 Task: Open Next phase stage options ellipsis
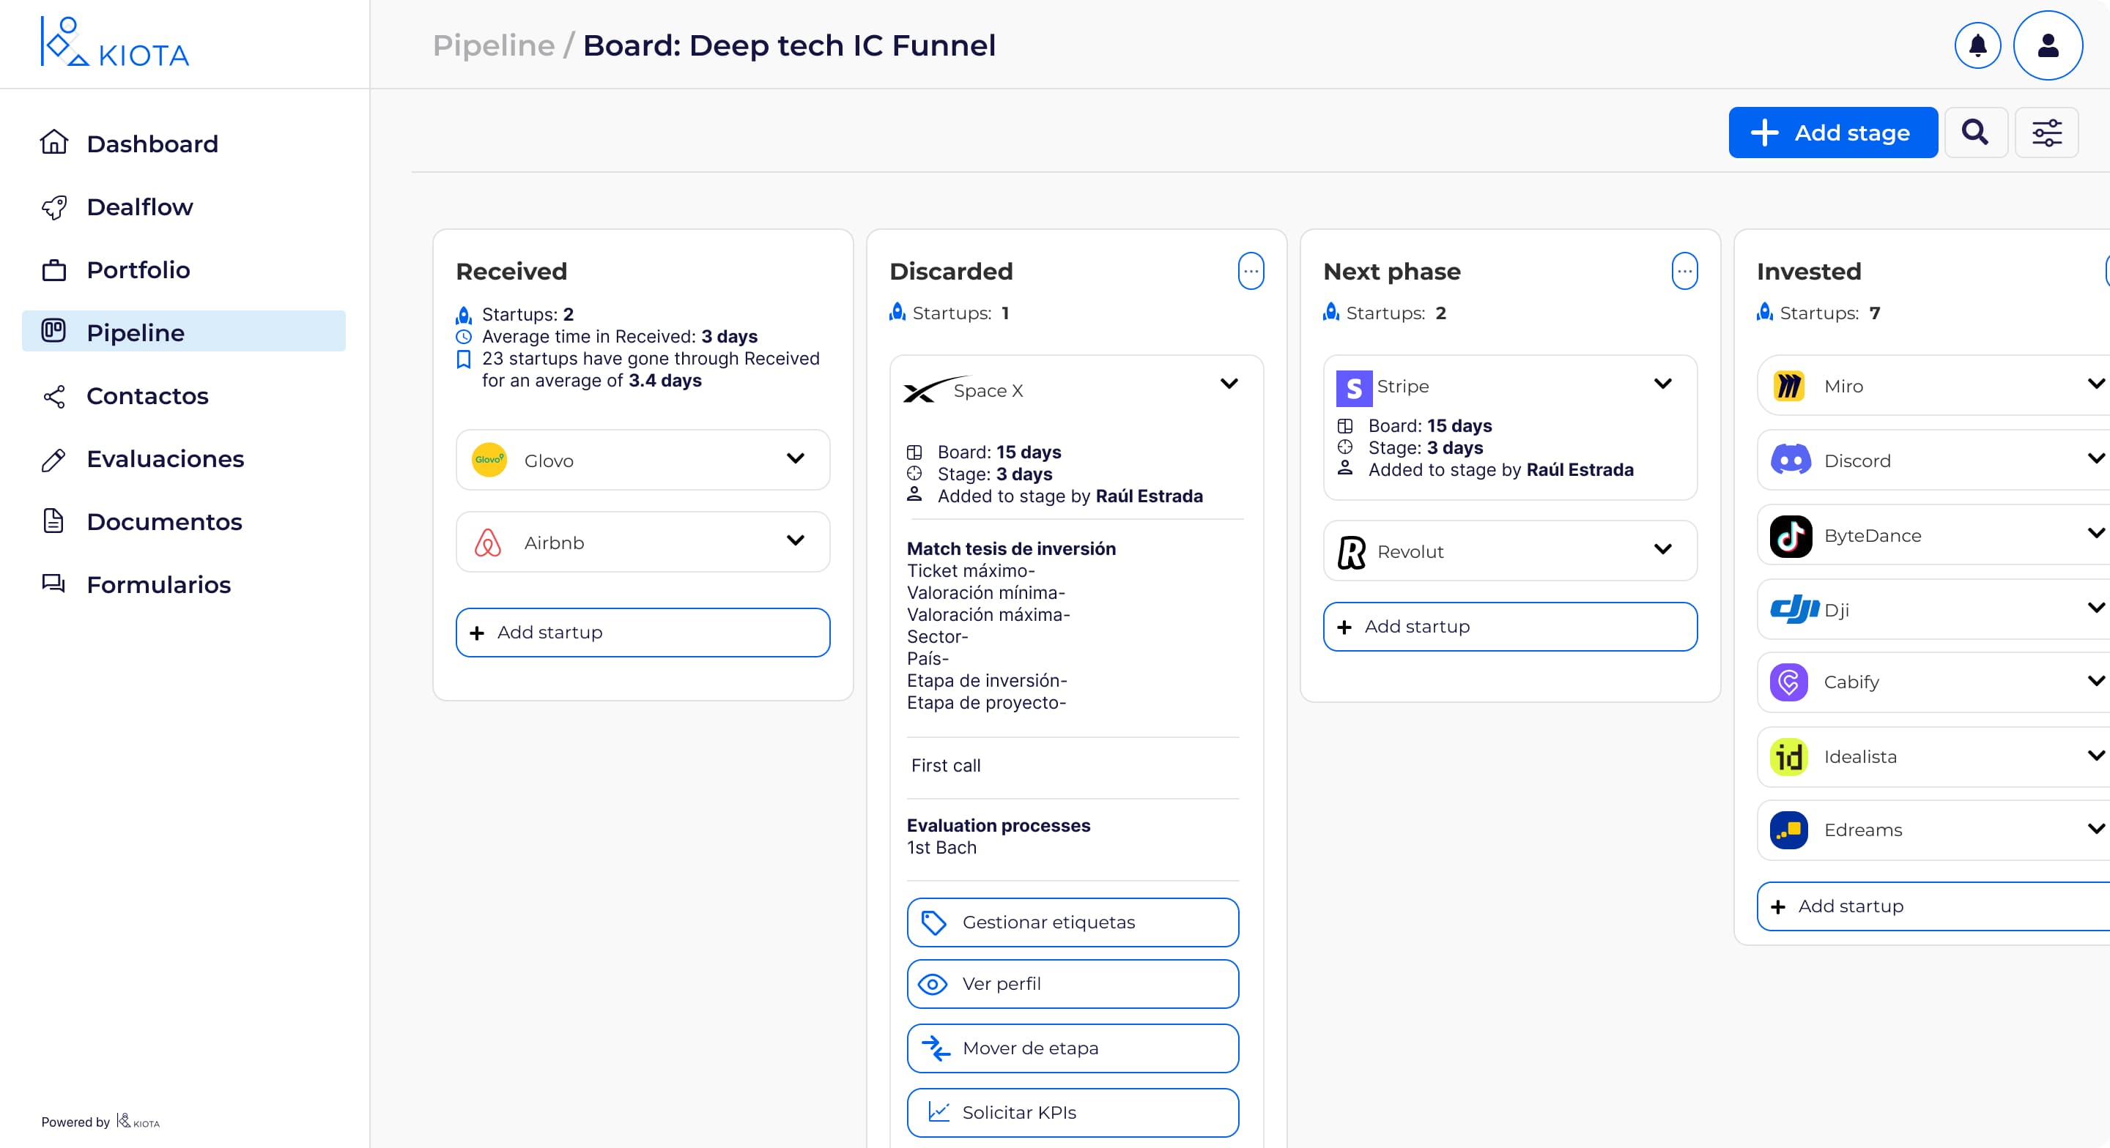(1684, 271)
